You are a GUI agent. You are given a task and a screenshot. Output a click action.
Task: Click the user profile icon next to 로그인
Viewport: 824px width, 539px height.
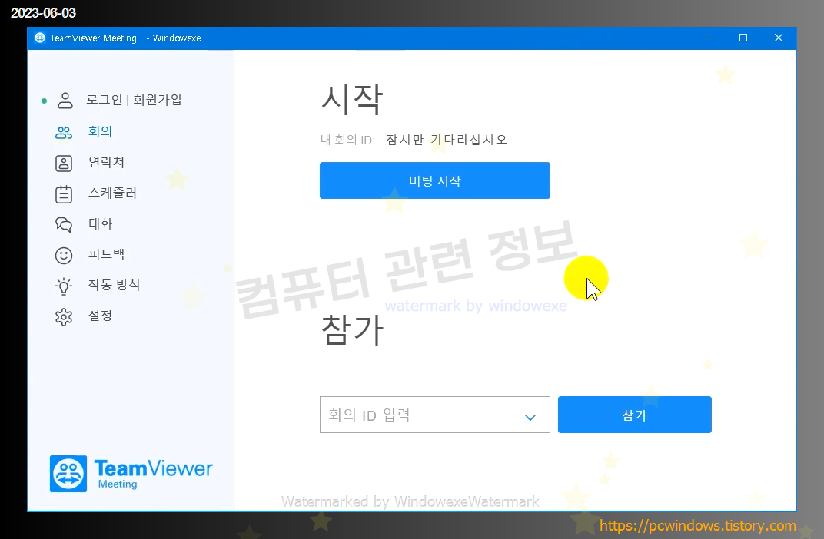(x=65, y=101)
